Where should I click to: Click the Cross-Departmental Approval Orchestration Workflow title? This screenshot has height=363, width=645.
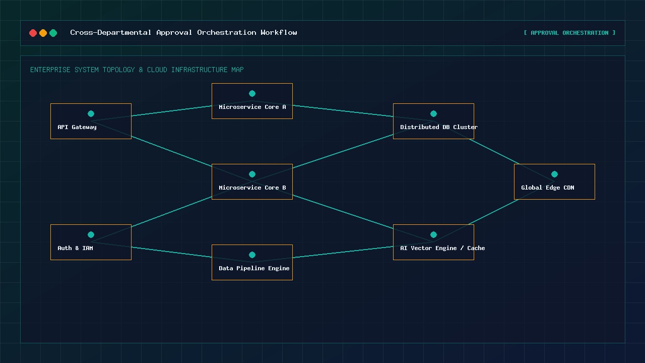click(x=183, y=32)
